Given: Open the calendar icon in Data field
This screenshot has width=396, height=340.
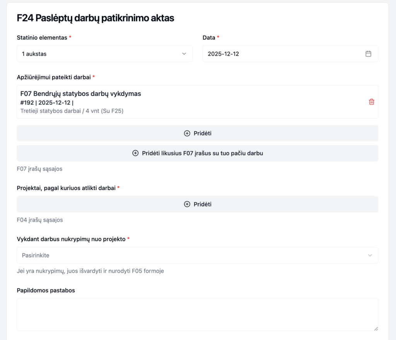Looking at the screenshot, I should (368, 54).
